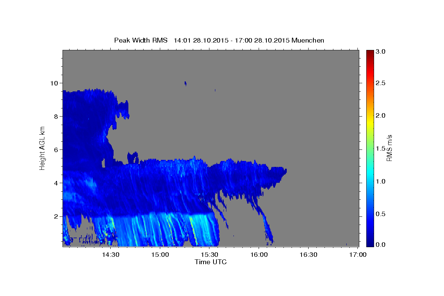444x296 pixels.
Task: Click the 'Height AGL km' axis label
Action: point(43,148)
